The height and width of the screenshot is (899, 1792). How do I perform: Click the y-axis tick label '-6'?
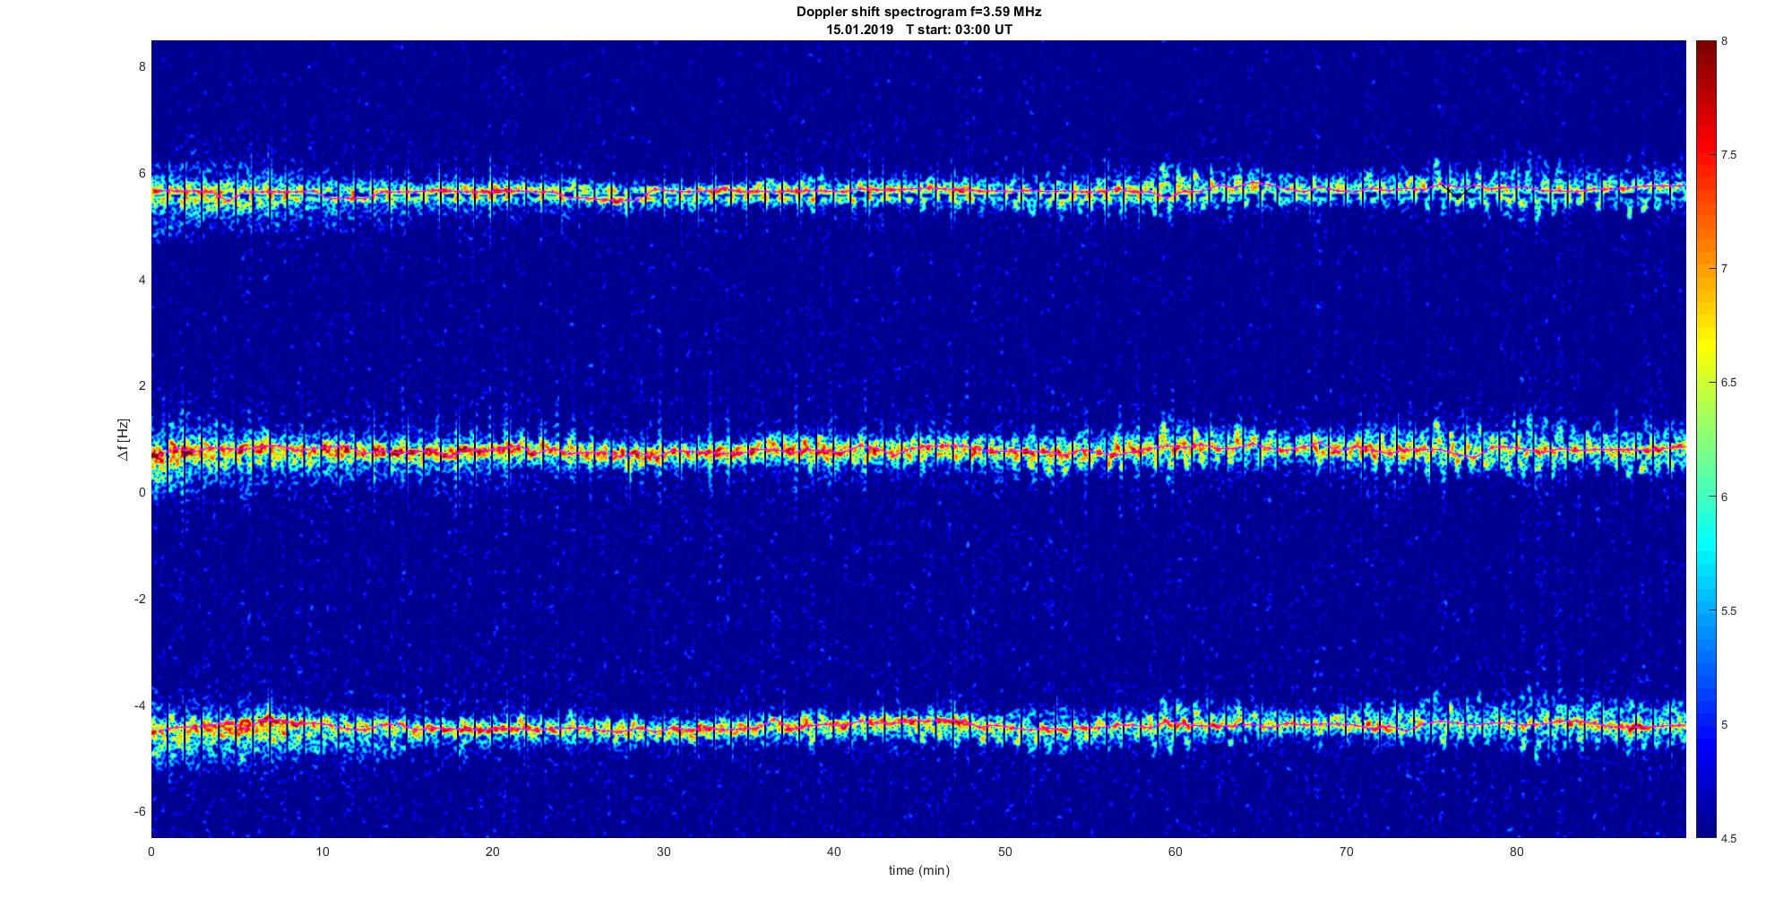pyautogui.click(x=139, y=811)
